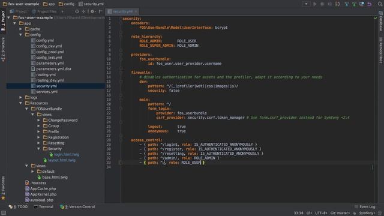The height and width of the screenshot is (216, 384).
Task: Click the read-only lock icon in status bar
Action: pyautogui.click(x=355, y=213)
